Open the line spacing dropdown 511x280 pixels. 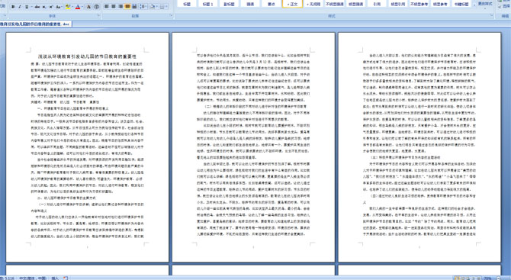point(143,7)
